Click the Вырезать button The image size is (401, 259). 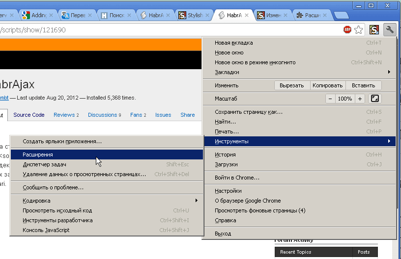[292, 85]
